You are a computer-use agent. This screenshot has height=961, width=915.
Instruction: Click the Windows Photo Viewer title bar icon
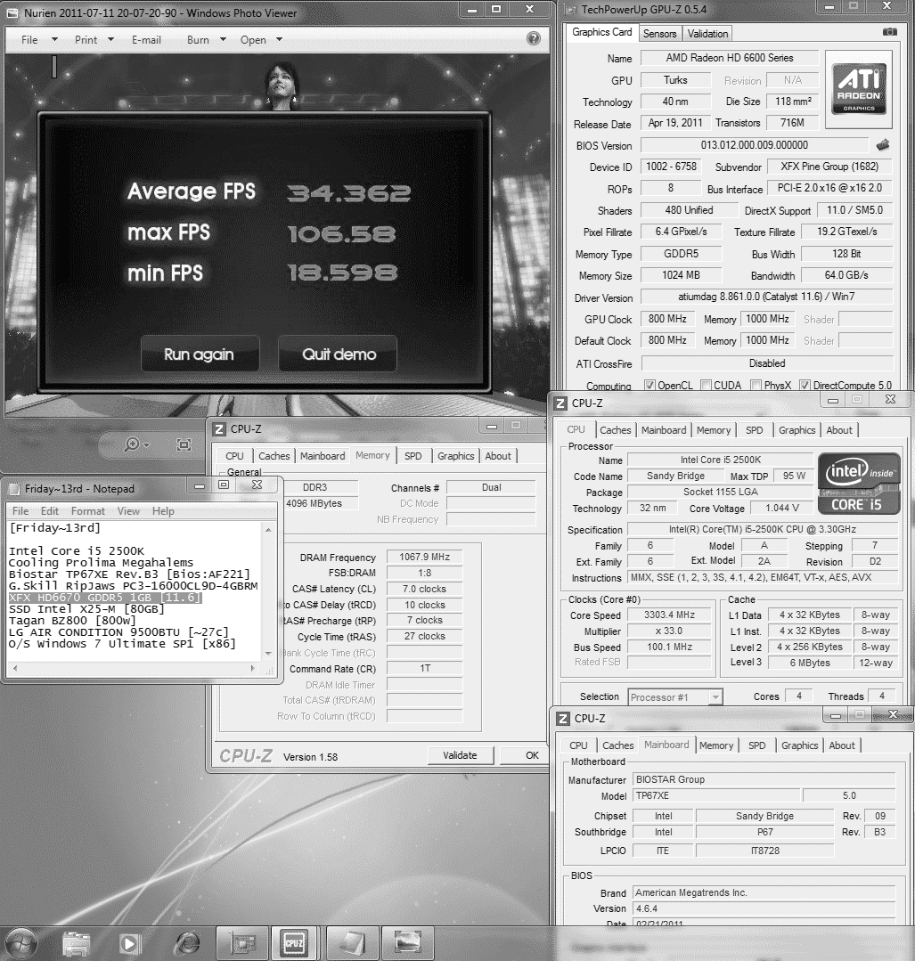point(12,12)
